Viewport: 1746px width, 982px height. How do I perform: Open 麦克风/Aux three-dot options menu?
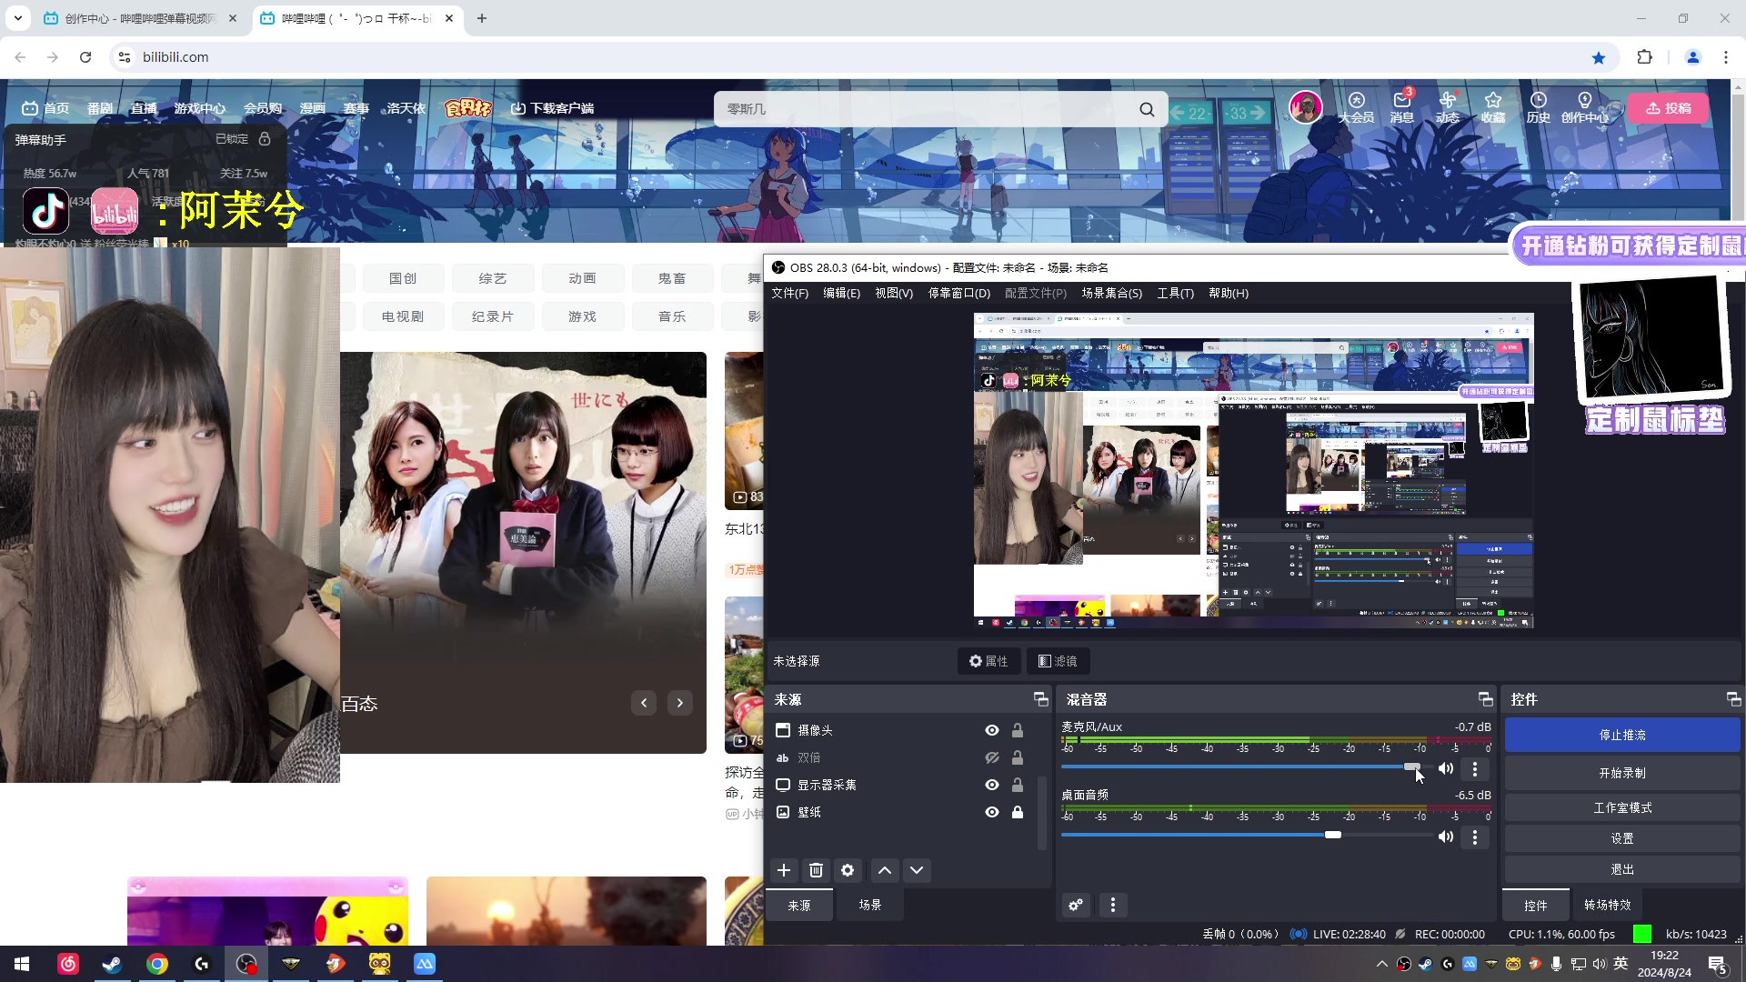1475,768
